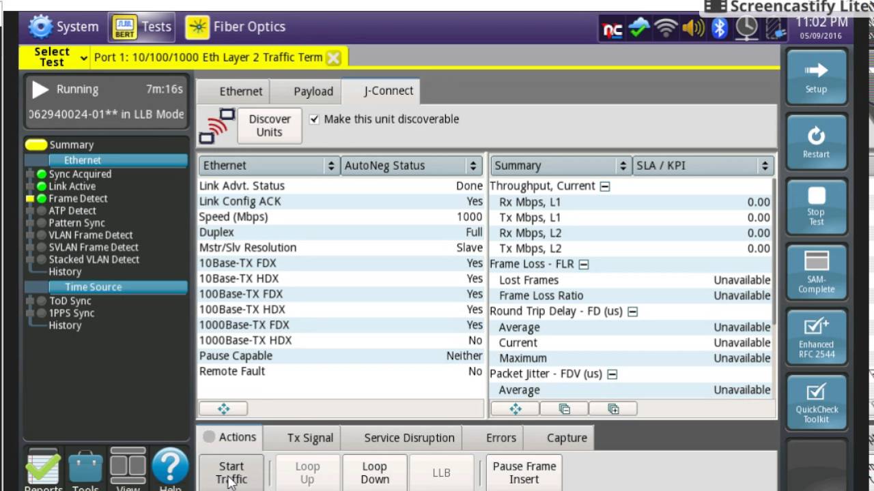874x491 pixels.
Task: Collapse Frame Loss - FLR section
Action: (x=583, y=264)
